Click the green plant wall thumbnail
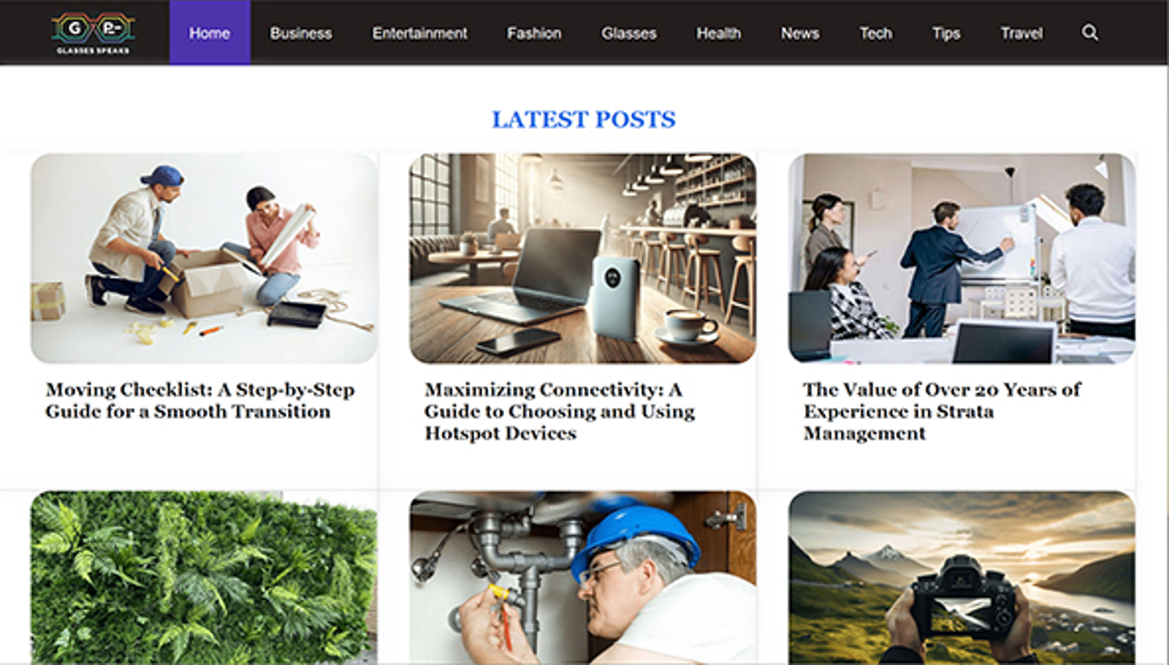 click(204, 578)
